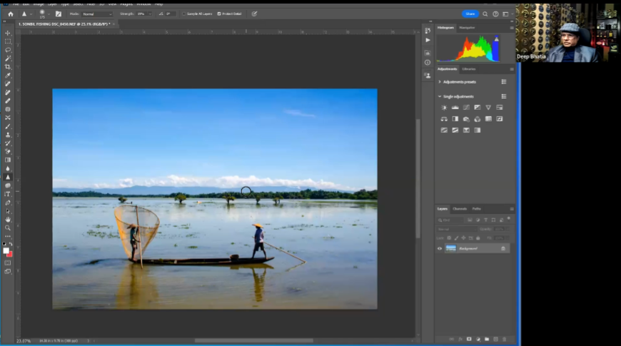Expand the Adjustments presets section
The height and width of the screenshot is (346, 621).
(x=440, y=82)
